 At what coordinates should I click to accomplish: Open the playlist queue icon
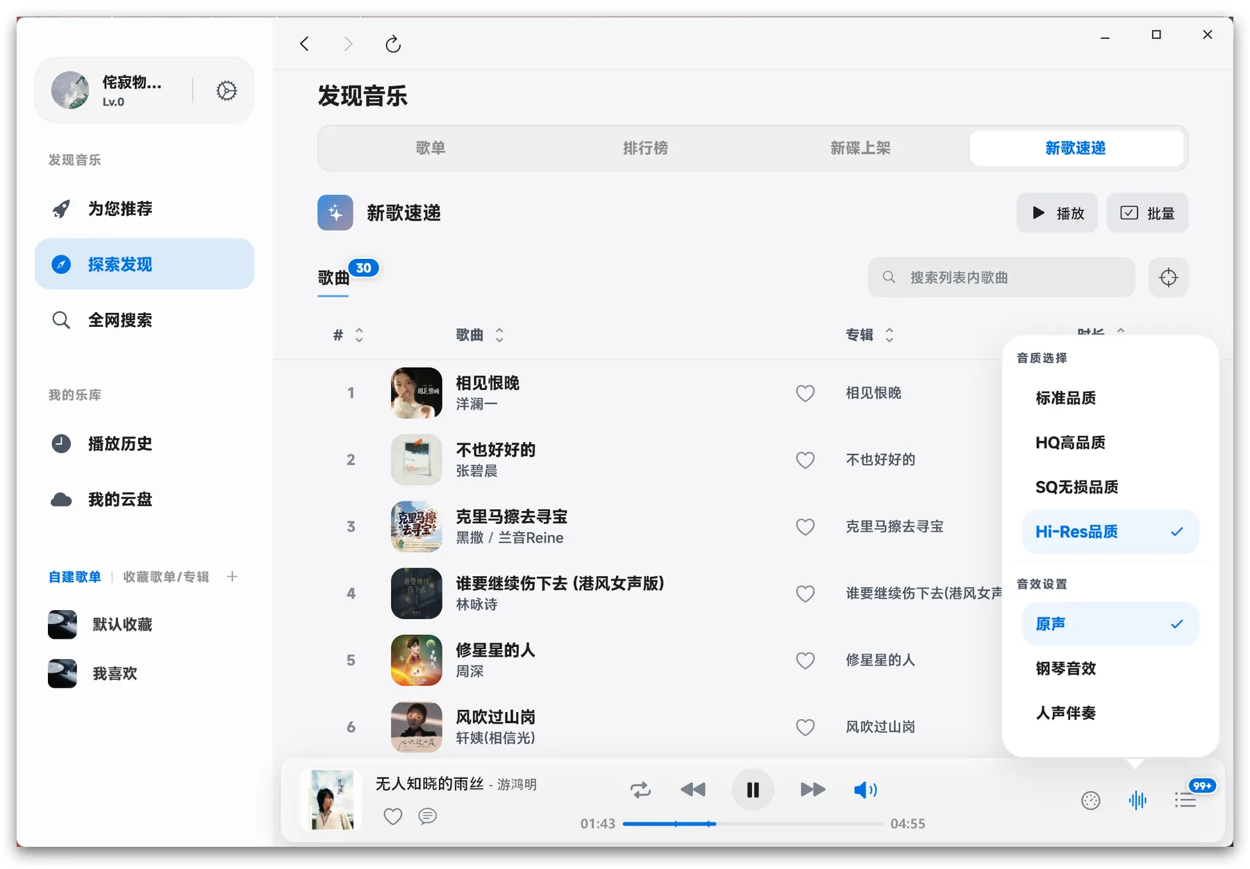(1185, 800)
